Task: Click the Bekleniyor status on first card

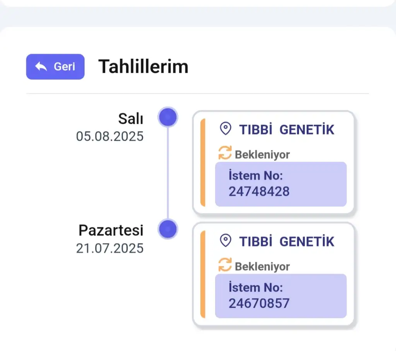Action: (x=262, y=155)
